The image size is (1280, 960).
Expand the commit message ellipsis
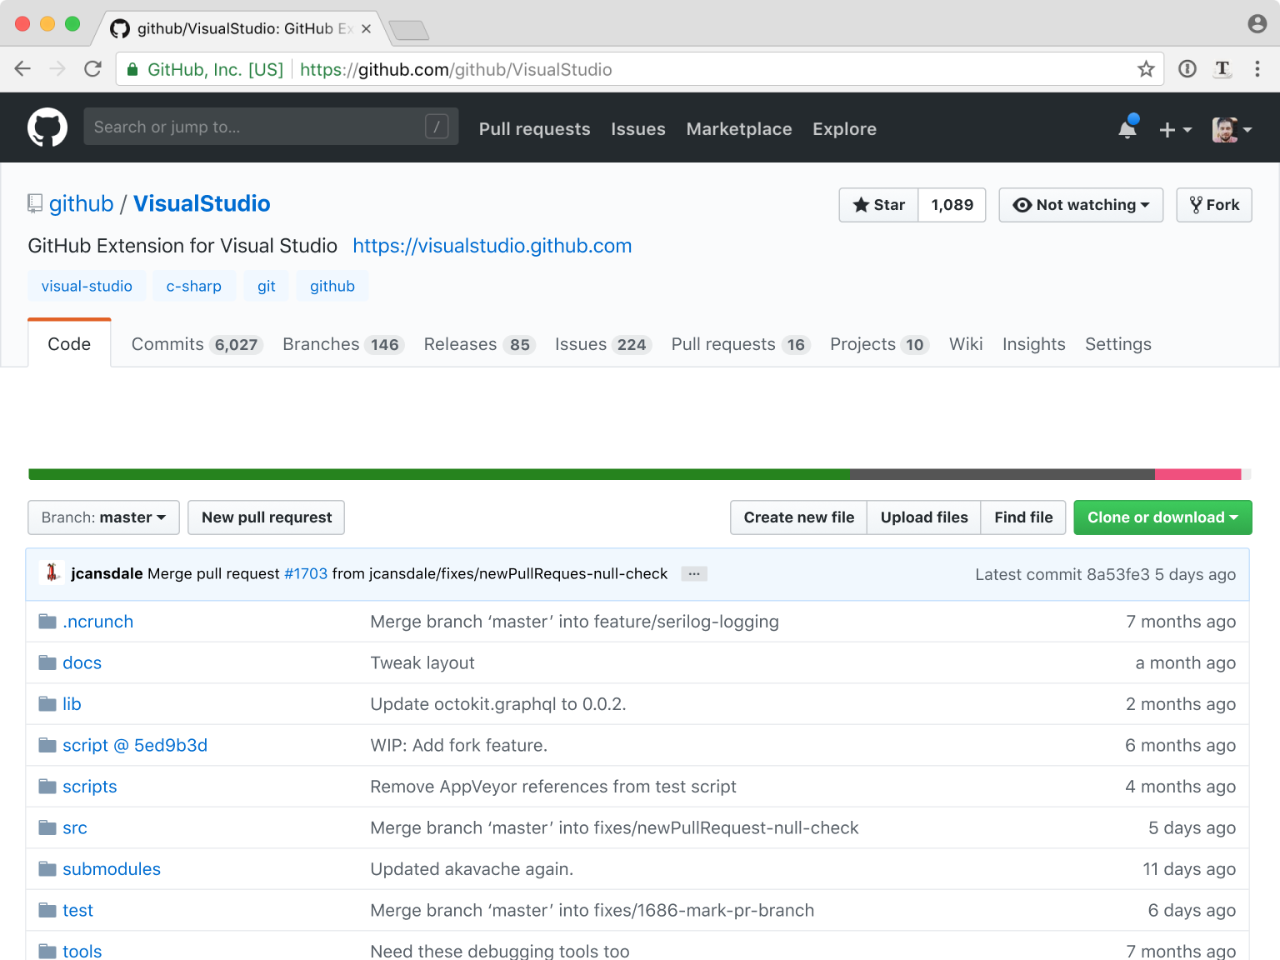pos(693,574)
